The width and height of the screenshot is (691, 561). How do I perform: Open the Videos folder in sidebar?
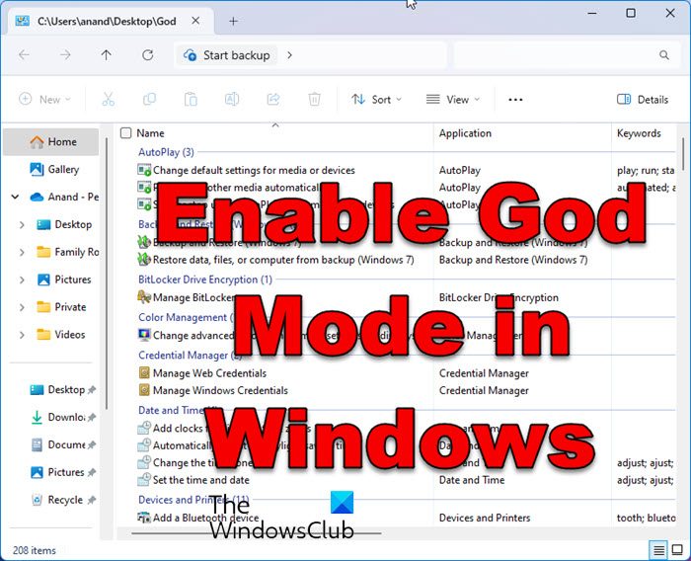(x=61, y=334)
